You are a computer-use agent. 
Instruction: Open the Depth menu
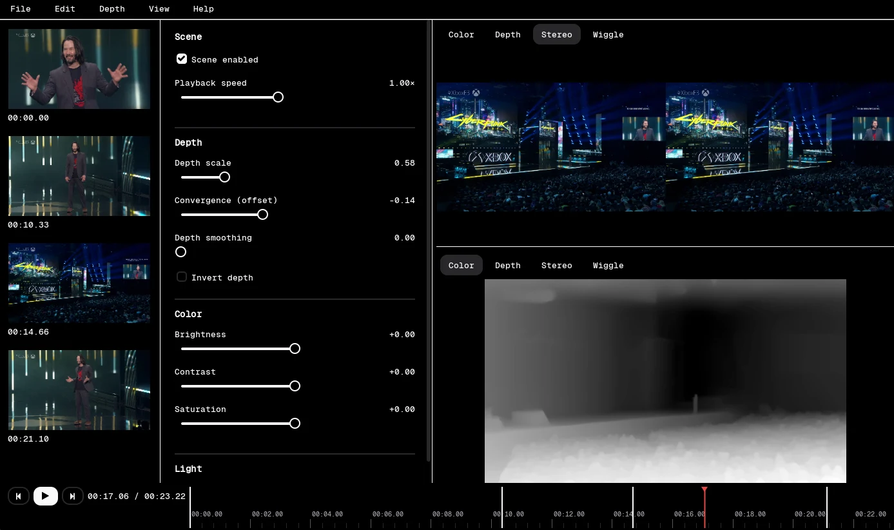112,9
